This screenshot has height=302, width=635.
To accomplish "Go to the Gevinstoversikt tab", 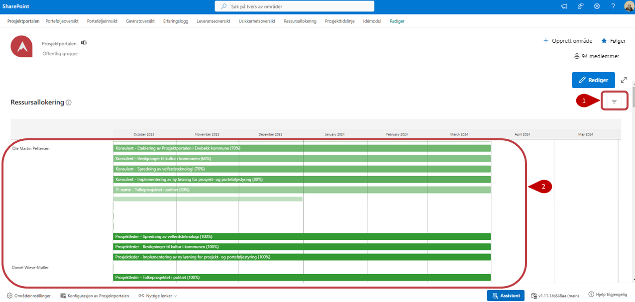I will coord(140,21).
